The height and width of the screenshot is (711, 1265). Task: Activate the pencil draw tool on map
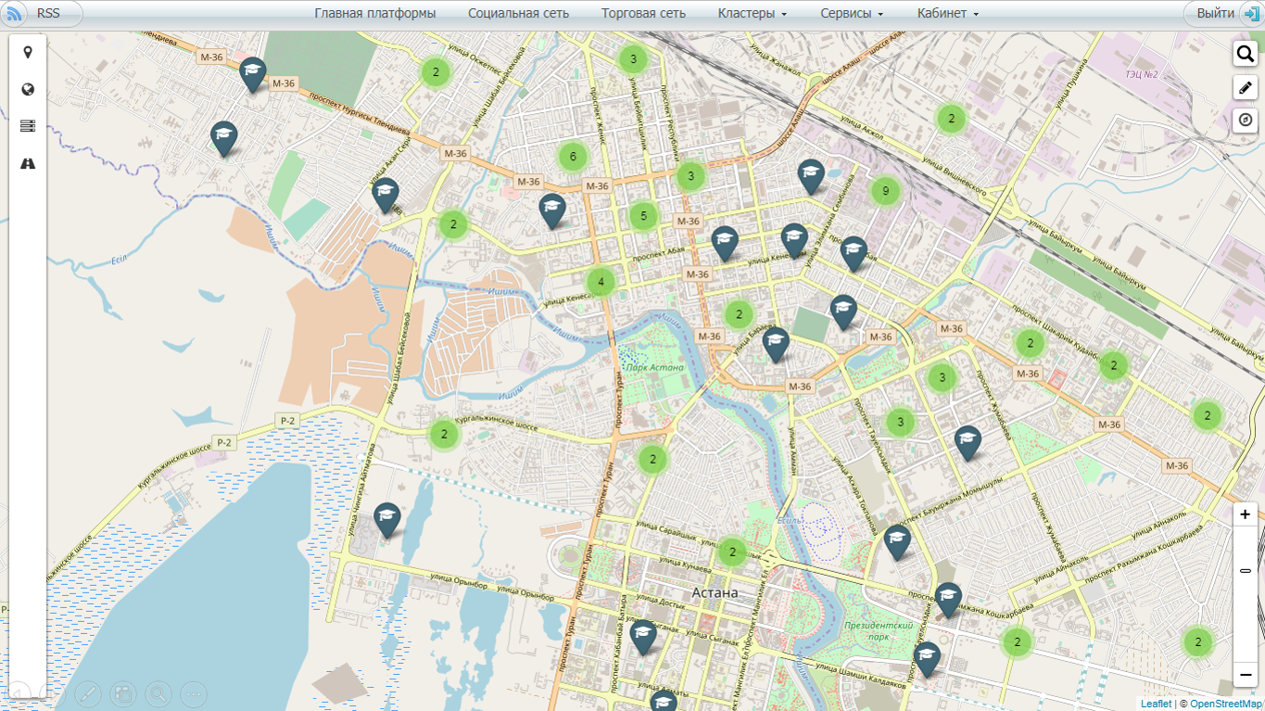(x=1245, y=88)
